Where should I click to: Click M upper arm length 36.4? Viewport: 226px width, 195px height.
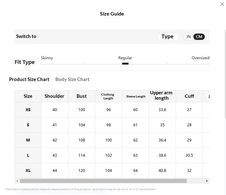(x=162, y=140)
